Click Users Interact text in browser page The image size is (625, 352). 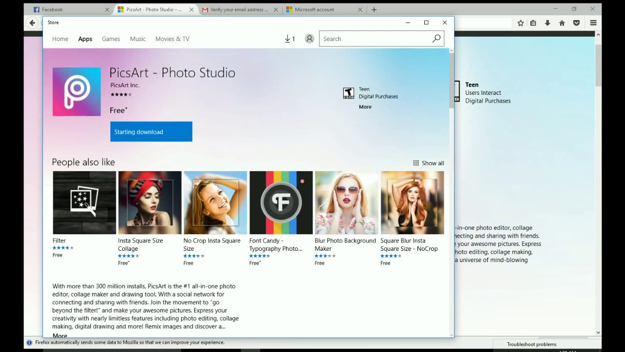click(x=483, y=92)
